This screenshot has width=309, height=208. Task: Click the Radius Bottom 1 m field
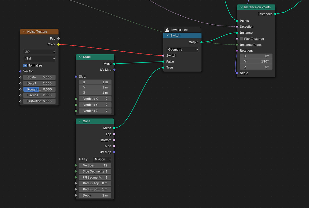click(x=95, y=189)
